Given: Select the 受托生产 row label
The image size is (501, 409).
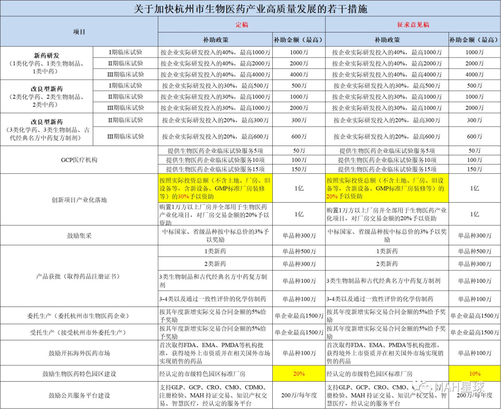Looking at the screenshot, I should pyautogui.click(x=79, y=332).
